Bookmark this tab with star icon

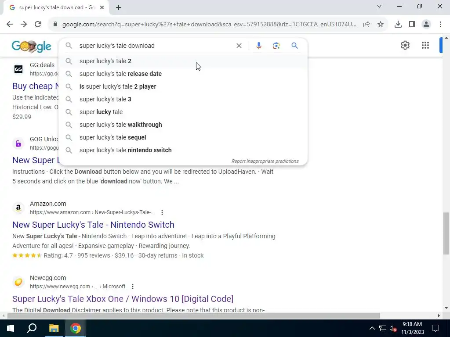tap(381, 25)
